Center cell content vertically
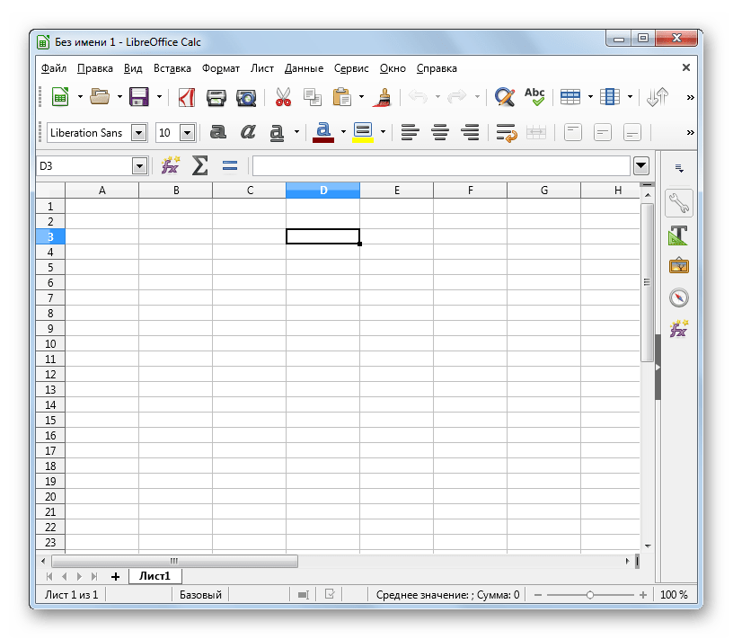 pyautogui.click(x=603, y=132)
